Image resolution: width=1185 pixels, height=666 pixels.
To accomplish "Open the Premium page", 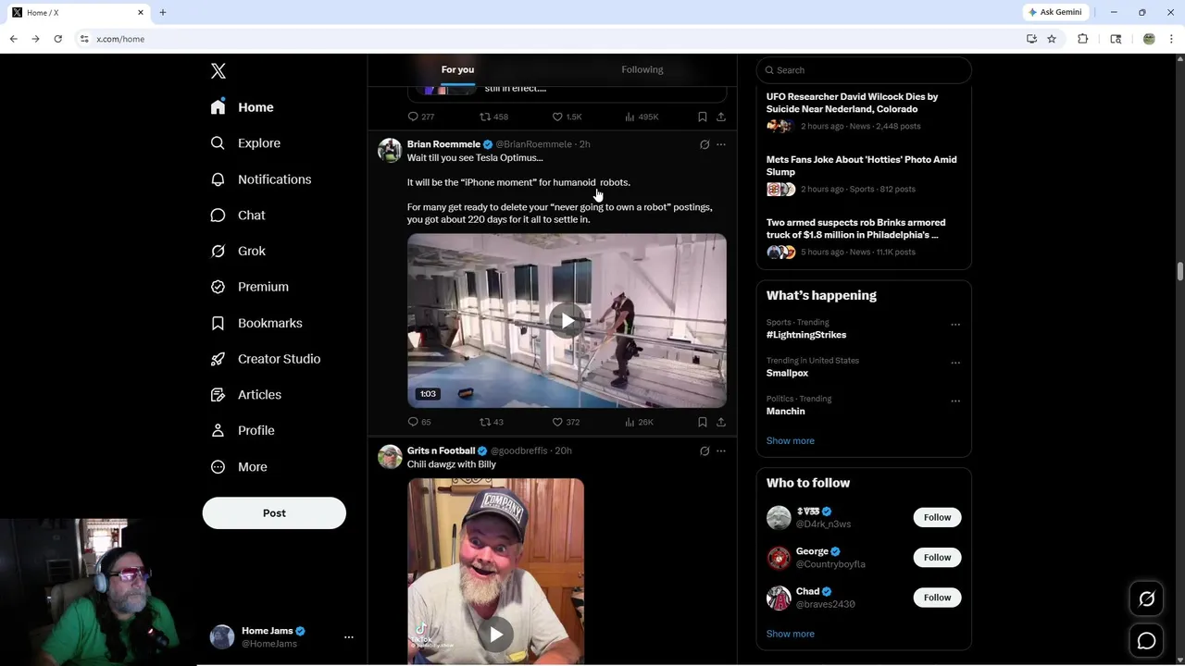I will pos(250,287).
